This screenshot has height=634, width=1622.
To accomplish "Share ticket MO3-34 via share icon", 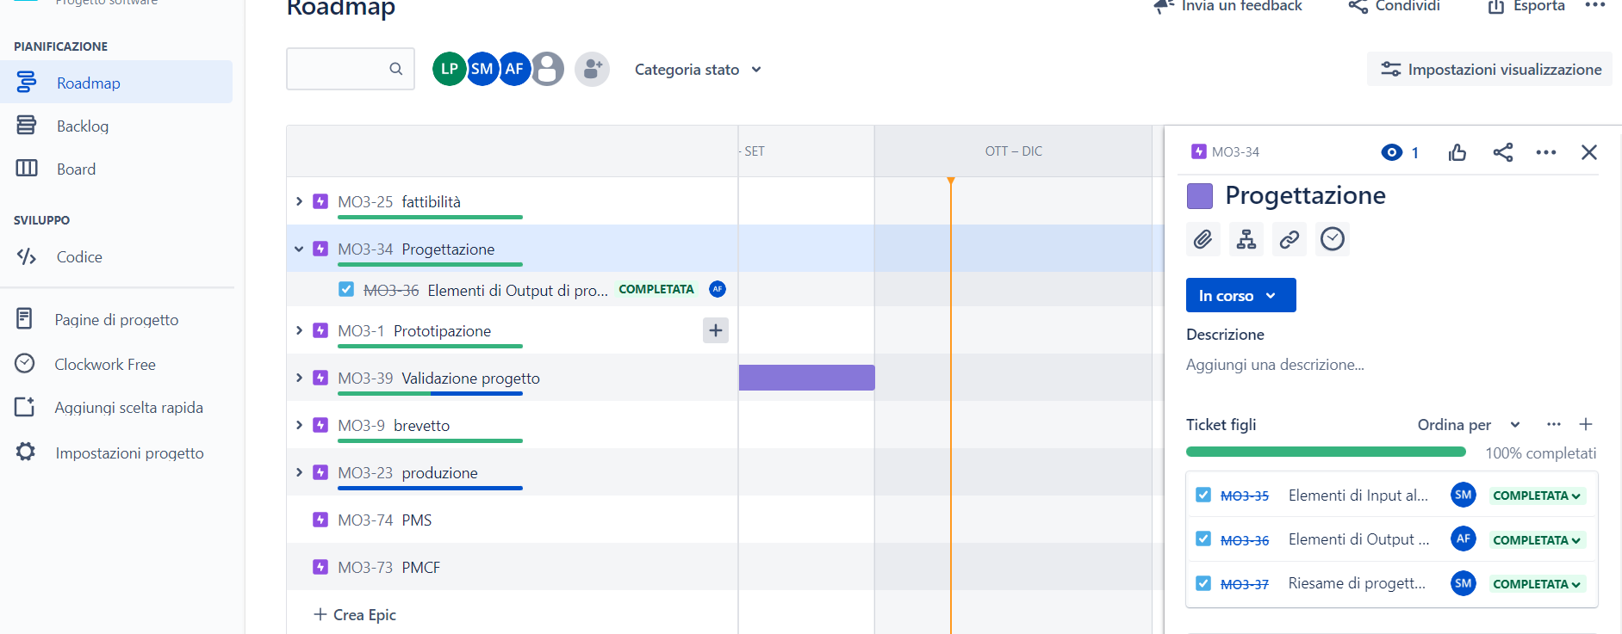I will 1503,152.
